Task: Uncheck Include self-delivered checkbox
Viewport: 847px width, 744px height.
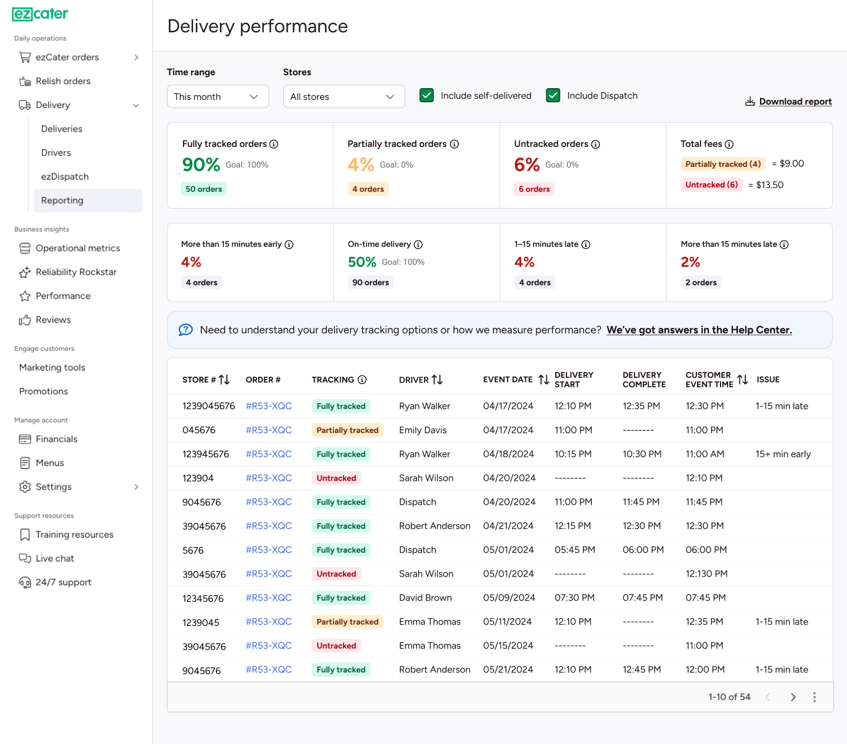Action: click(x=426, y=95)
